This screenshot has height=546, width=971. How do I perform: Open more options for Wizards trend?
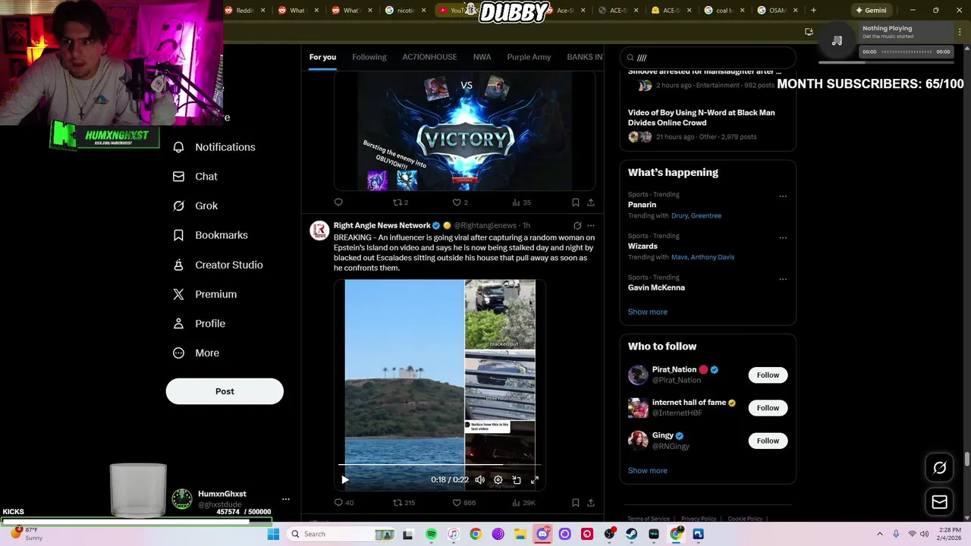[x=783, y=237]
